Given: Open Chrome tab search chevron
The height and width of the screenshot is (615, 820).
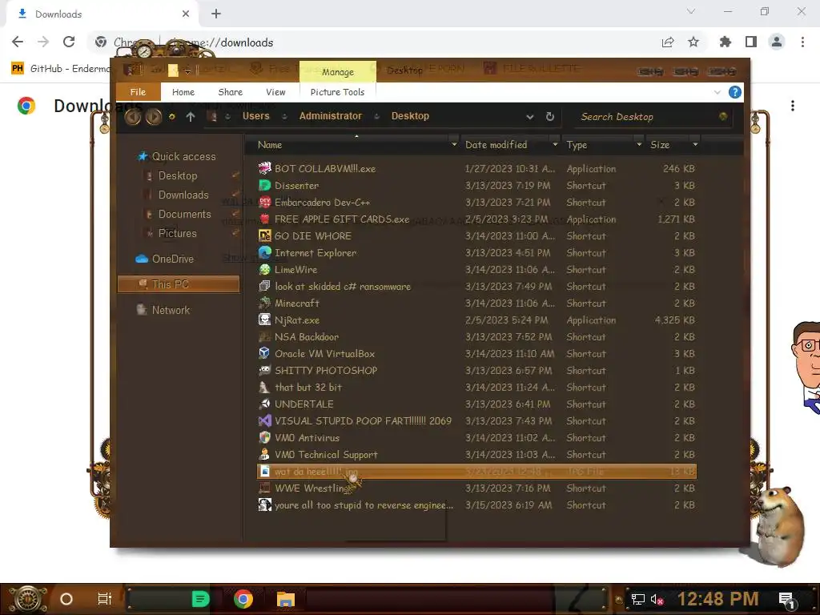Looking at the screenshot, I should pyautogui.click(x=691, y=11).
